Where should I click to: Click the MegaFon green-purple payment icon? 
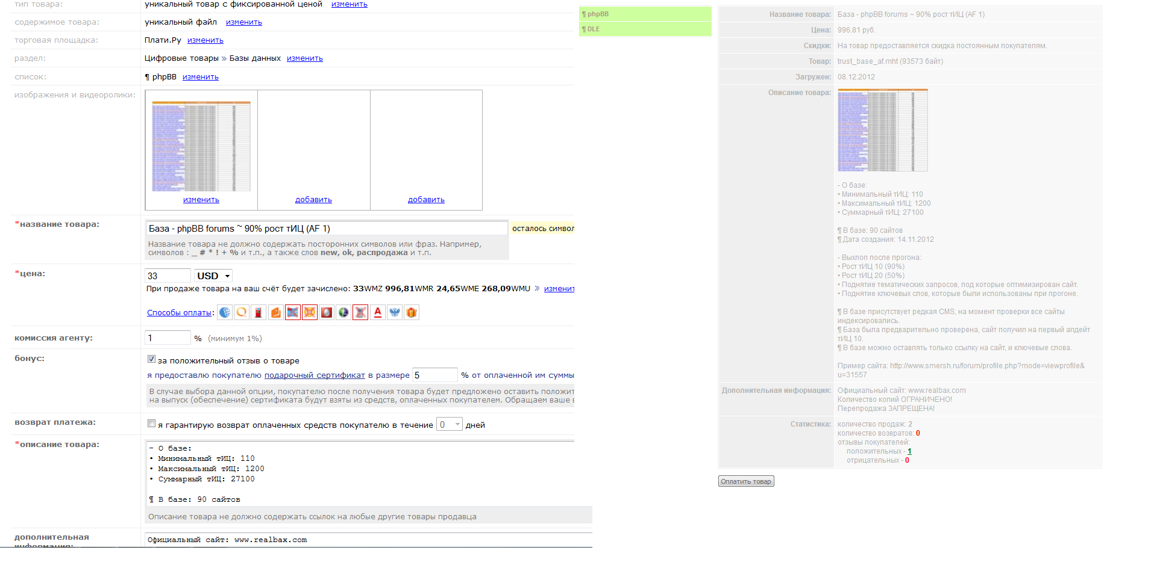pyautogui.click(x=343, y=312)
